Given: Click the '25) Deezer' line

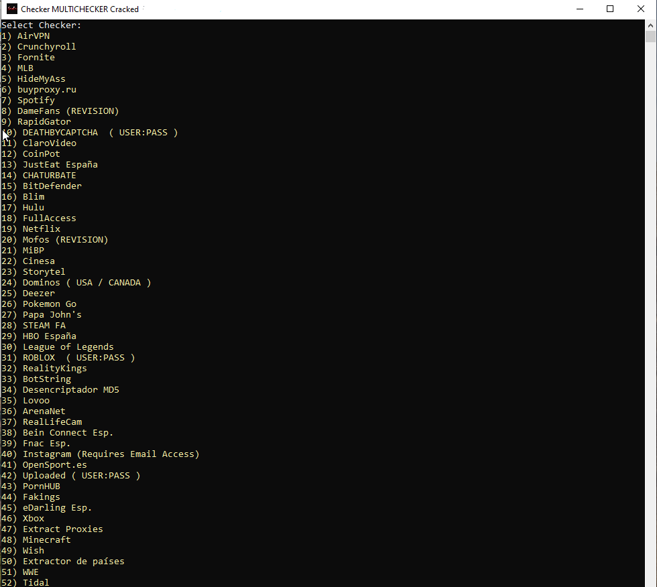Looking at the screenshot, I should 28,293.
